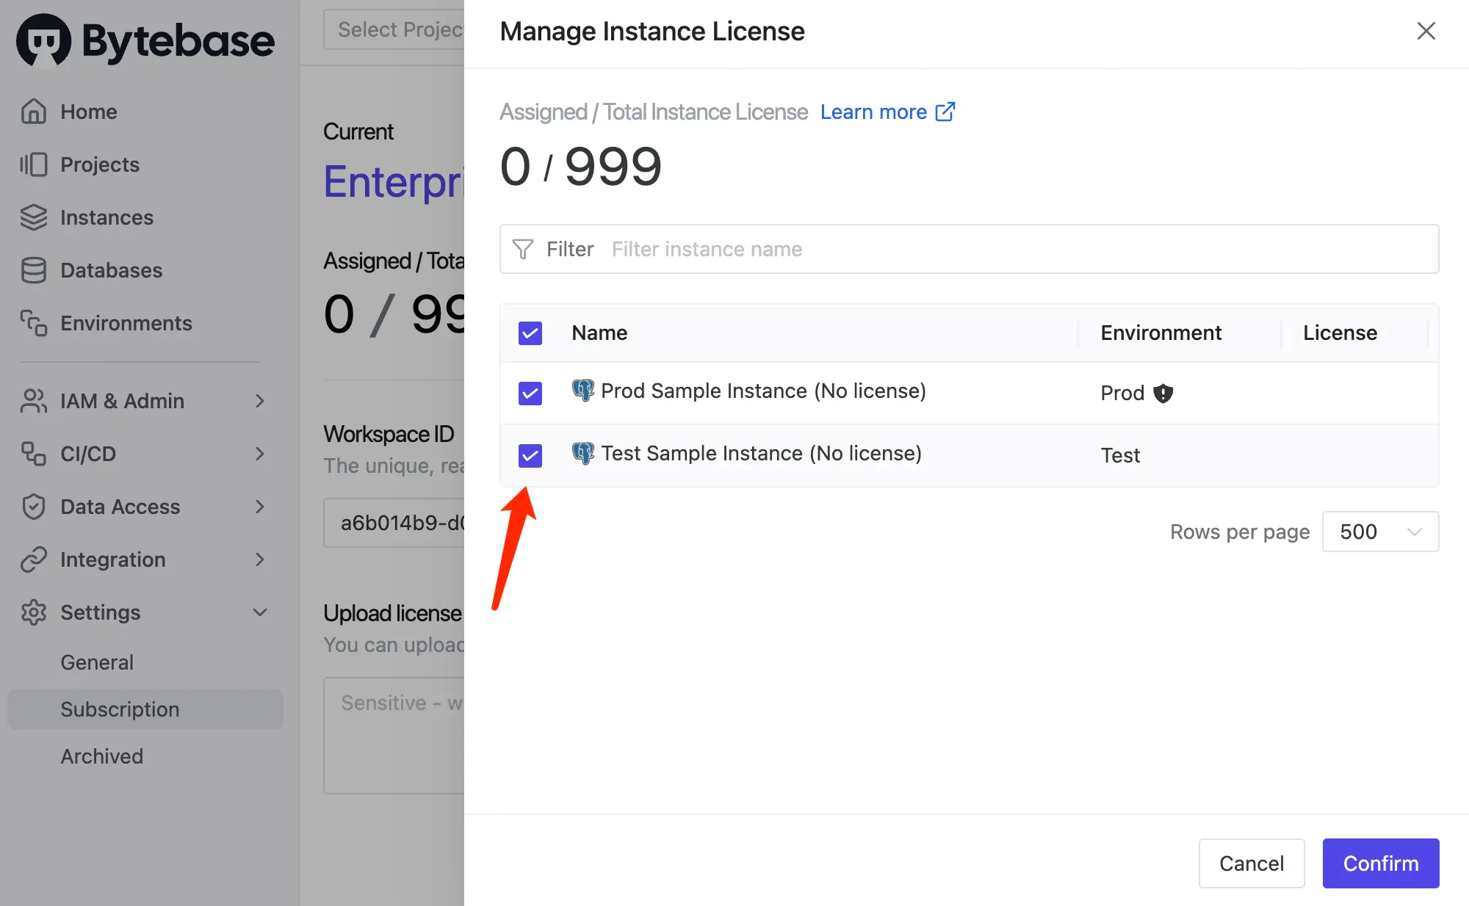The image size is (1469, 906).
Task: Open Instances from the sidebar icon
Action: [x=33, y=217]
